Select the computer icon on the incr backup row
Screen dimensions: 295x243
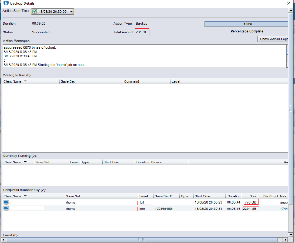pos(6,208)
